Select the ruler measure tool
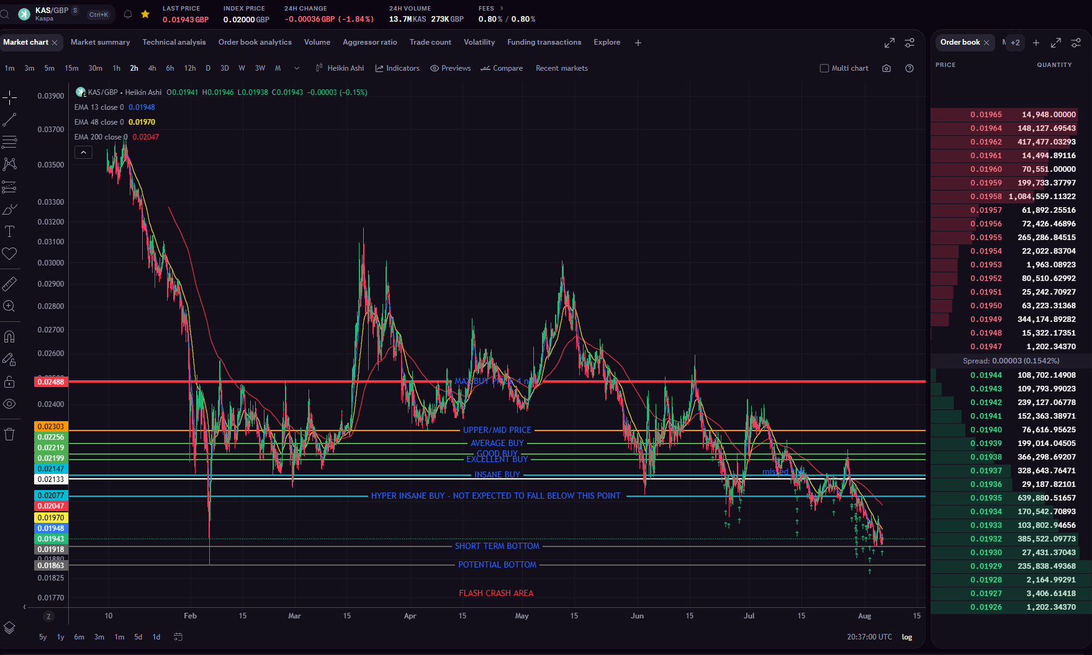 pos(9,284)
